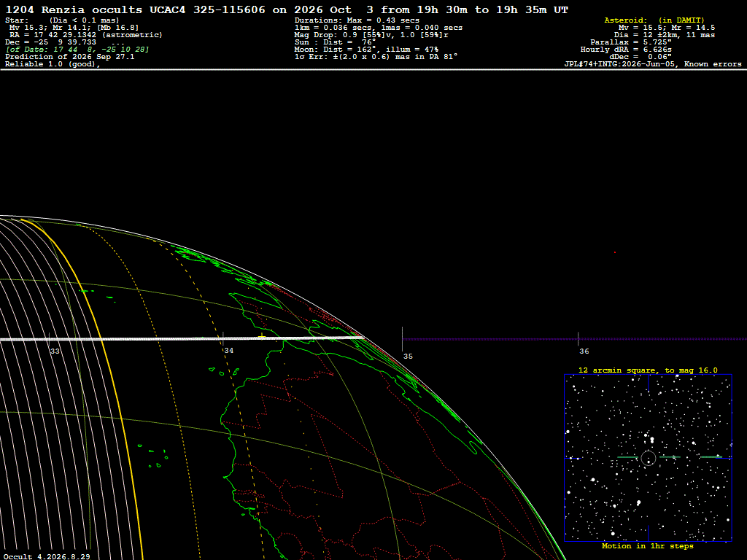The image size is (747, 560).
Task: Select the time tick labeled 34
Action: point(228,351)
